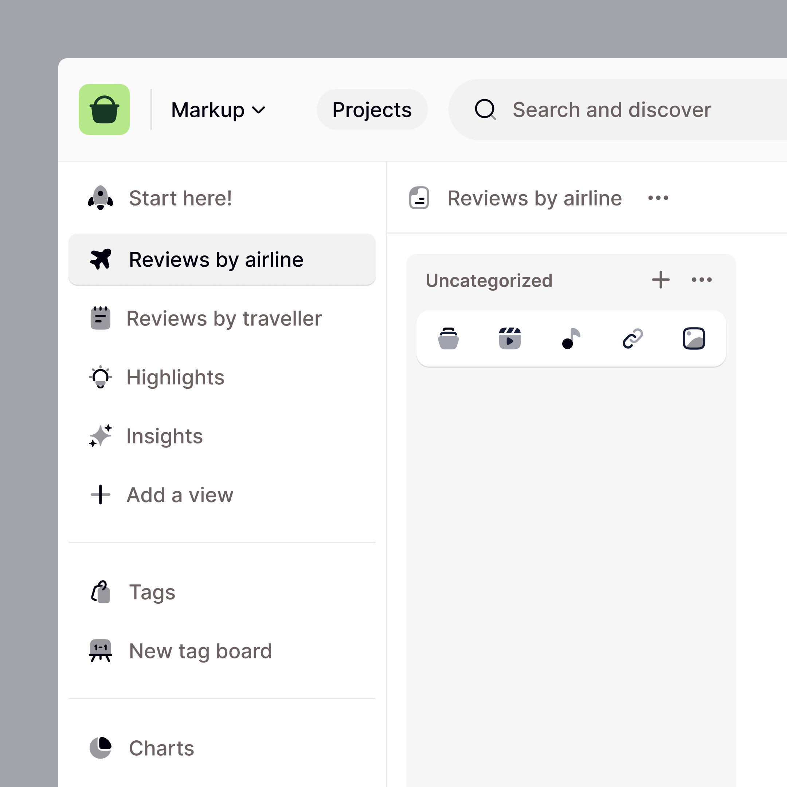787x787 pixels.
Task: Click the board icon for New tag board
Action: coord(101,651)
